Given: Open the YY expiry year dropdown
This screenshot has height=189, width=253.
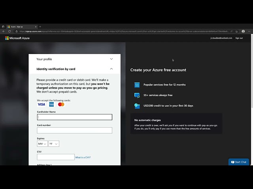Looking at the screenshot, I should pyautogui.click(x=54, y=144).
